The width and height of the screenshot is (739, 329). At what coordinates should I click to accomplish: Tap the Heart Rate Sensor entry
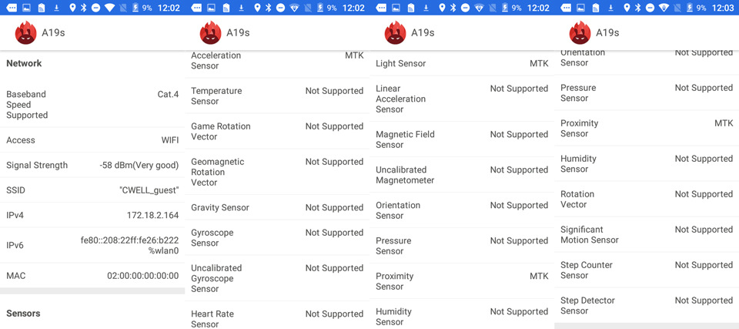(277, 317)
